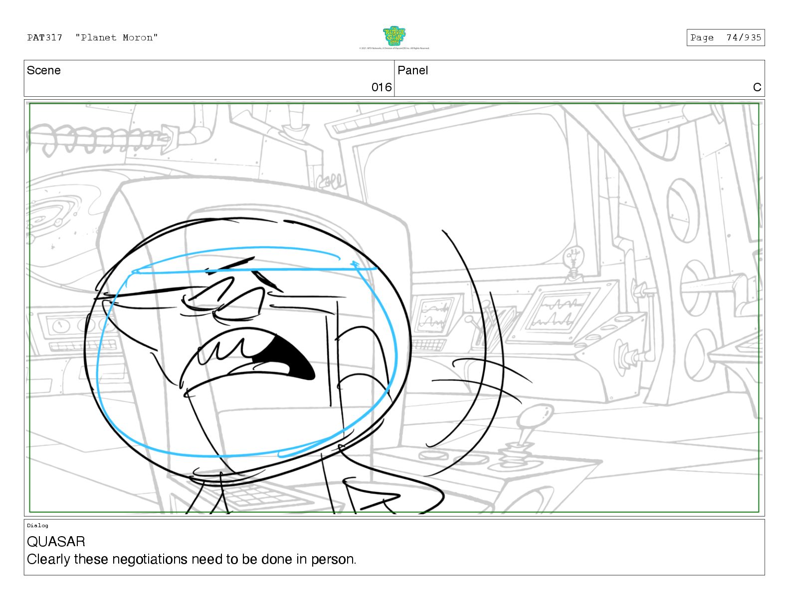Image resolution: width=789 pixels, height=611 pixels.
Task: Click the storyboard panel drawing
Action: pyautogui.click(x=394, y=308)
